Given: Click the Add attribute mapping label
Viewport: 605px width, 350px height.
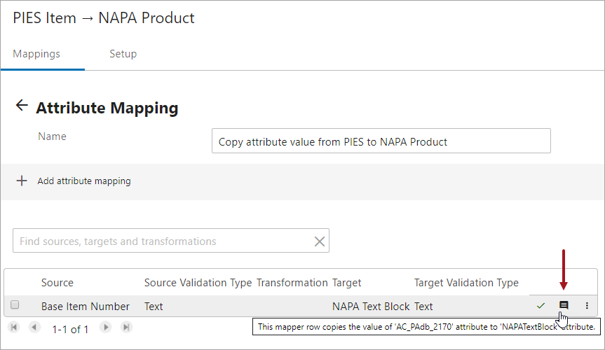Looking at the screenshot, I should 84,181.
